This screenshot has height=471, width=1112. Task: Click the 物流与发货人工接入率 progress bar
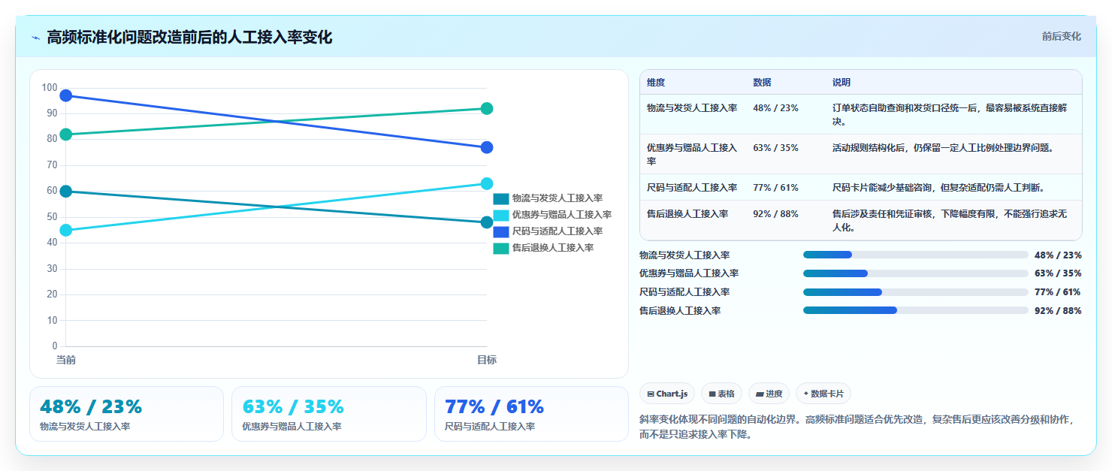click(x=916, y=255)
